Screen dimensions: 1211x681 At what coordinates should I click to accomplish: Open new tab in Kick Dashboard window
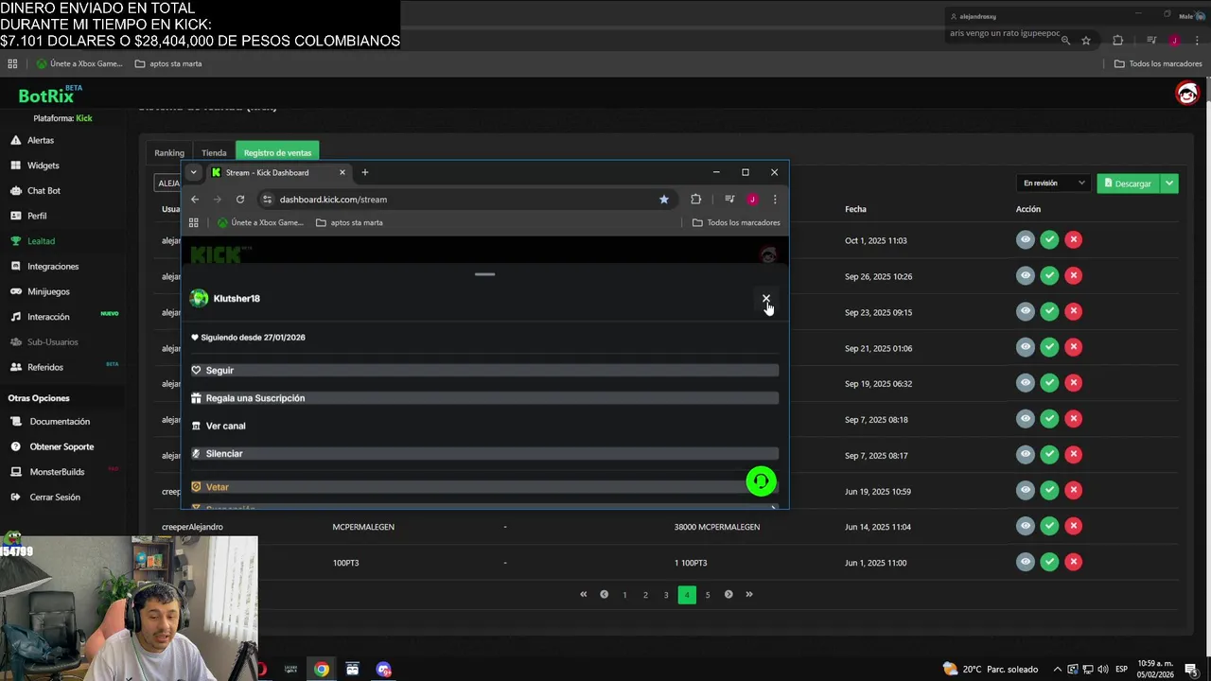tap(365, 172)
